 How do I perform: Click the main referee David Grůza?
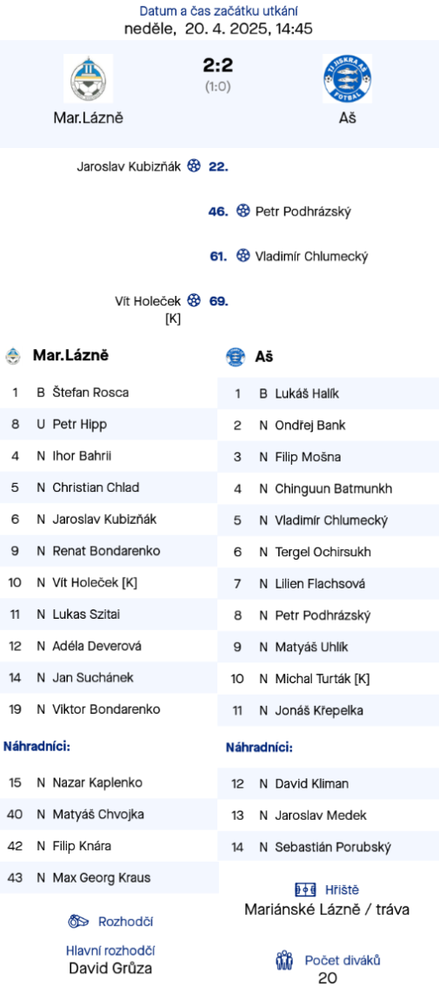point(110,968)
